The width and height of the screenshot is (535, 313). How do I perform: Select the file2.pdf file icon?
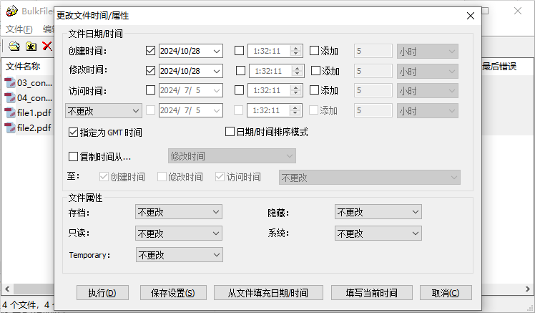pyautogui.click(x=10, y=128)
